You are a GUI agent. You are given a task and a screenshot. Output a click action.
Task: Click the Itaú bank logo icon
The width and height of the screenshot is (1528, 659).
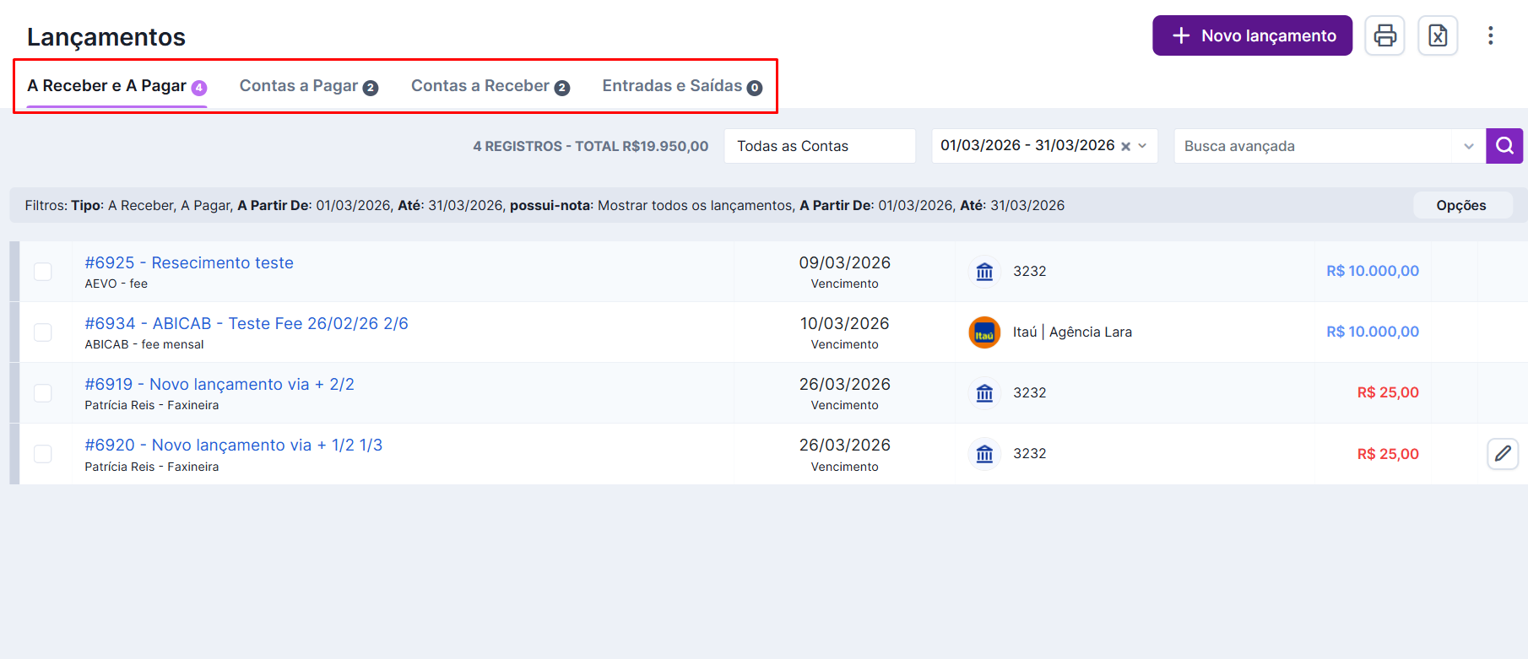pos(984,332)
